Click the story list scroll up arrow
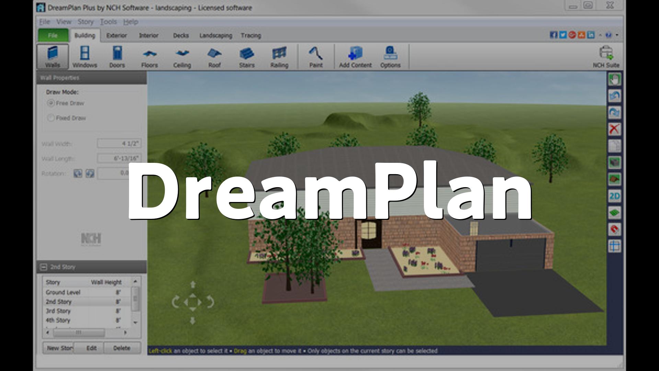The width and height of the screenshot is (659, 371). point(135,281)
